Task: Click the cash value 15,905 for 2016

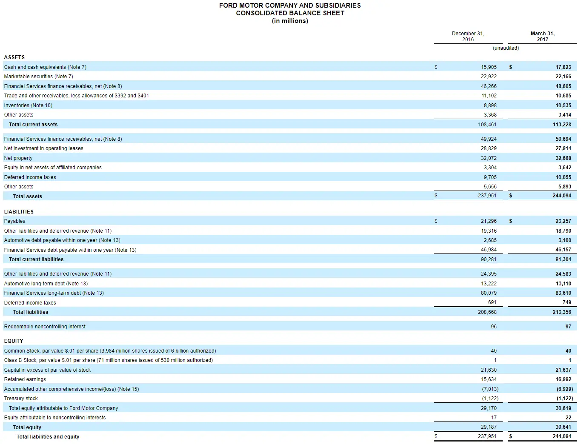Action: (x=489, y=67)
